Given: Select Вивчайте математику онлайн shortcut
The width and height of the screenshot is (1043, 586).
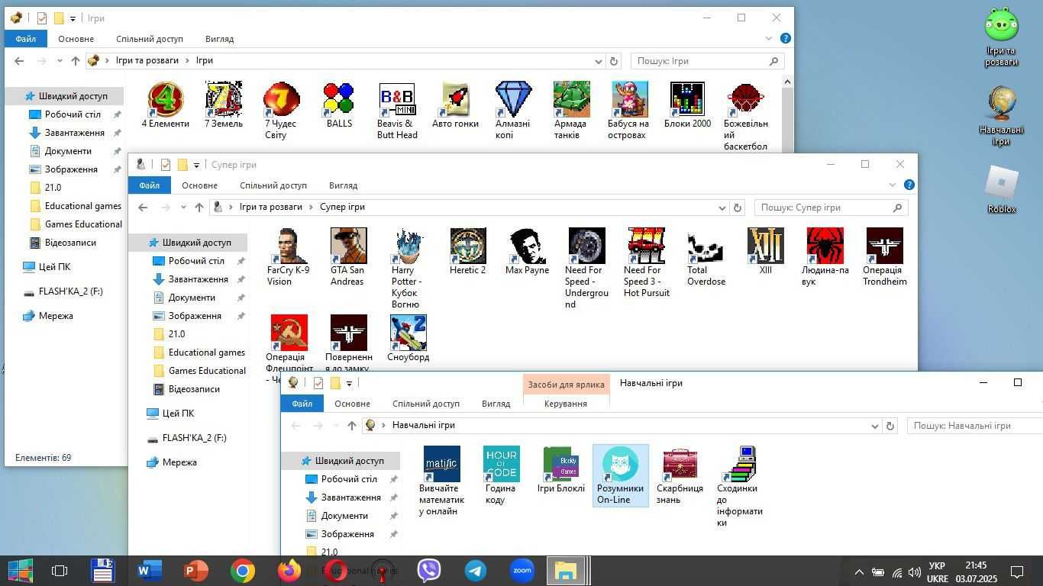Looking at the screenshot, I should click(x=441, y=481).
